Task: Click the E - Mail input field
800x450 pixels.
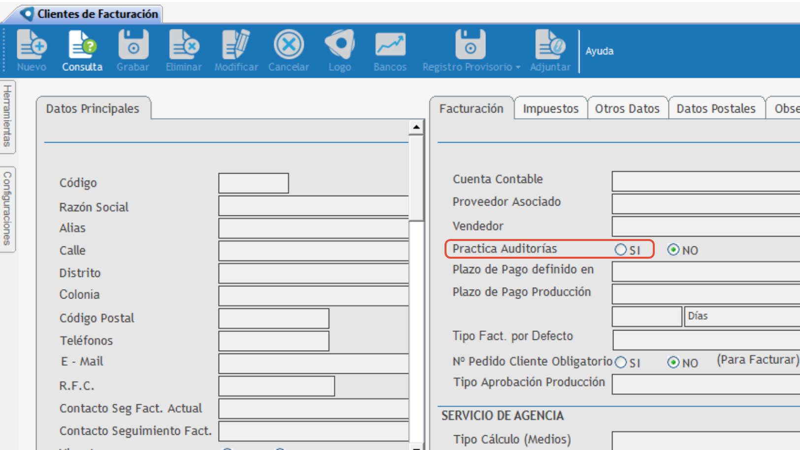Action: [314, 363]
